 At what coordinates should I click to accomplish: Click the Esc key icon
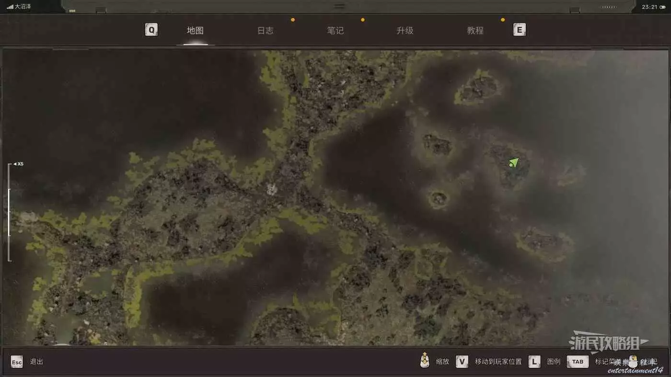17,362
